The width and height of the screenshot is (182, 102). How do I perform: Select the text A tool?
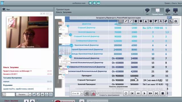[x=161, y=21]
